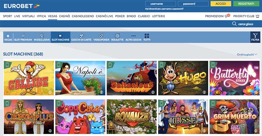
Task: Show Altri Giochi via three dots icon
Action: (x=133, y=36)
